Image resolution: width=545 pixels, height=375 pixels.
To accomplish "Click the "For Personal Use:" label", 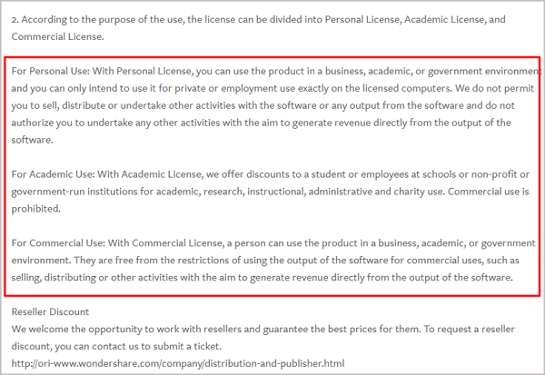I will (x=51, y=71).
